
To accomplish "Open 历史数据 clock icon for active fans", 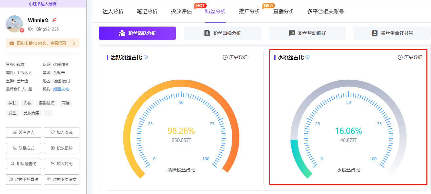I will [225, 57].
